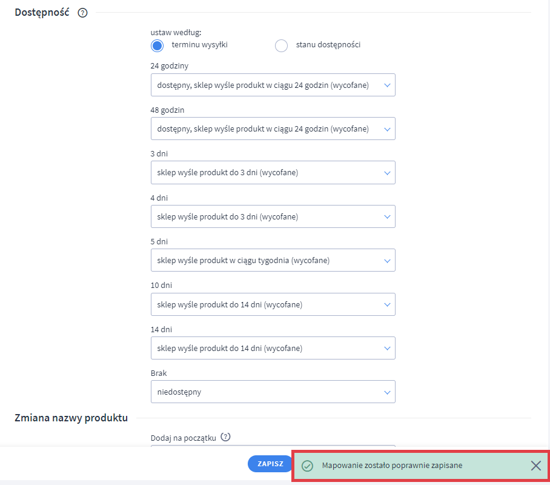
Task: Select the stanu dostępności radio option
Action: pos(281,45)
